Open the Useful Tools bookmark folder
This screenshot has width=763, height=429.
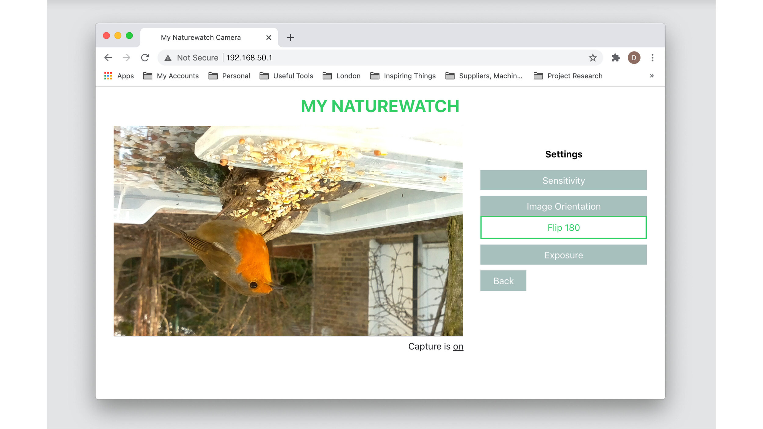[x=286, y=76]
